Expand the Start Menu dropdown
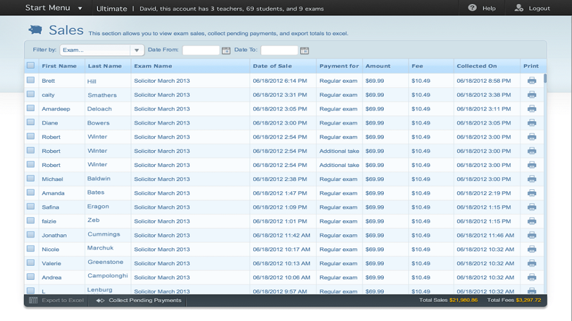The width and height of the screenshot is (572, 321). pos(53,8)
